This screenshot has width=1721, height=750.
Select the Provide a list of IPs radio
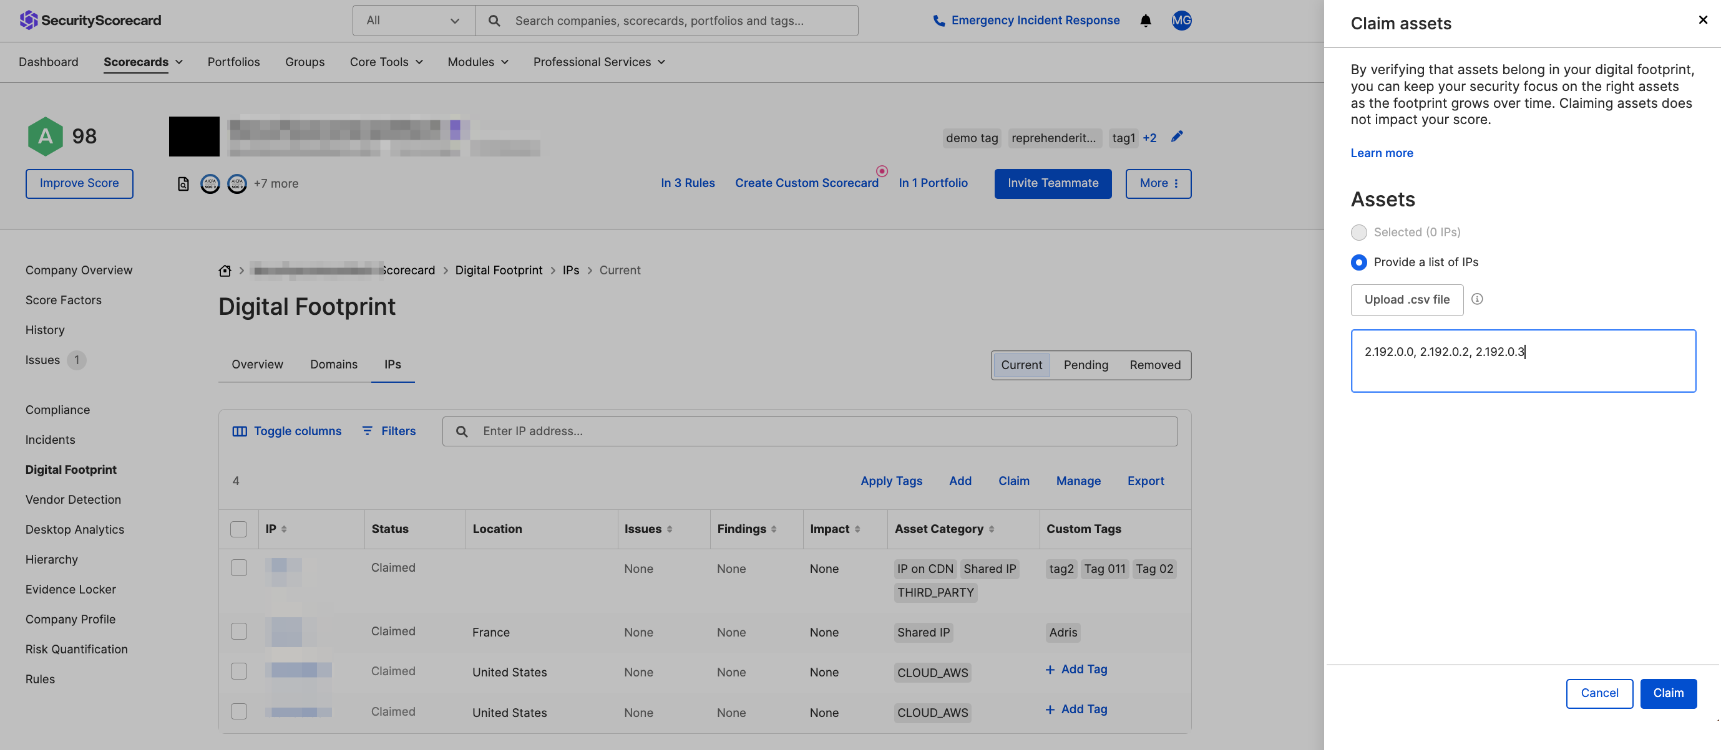point(1358,262)
